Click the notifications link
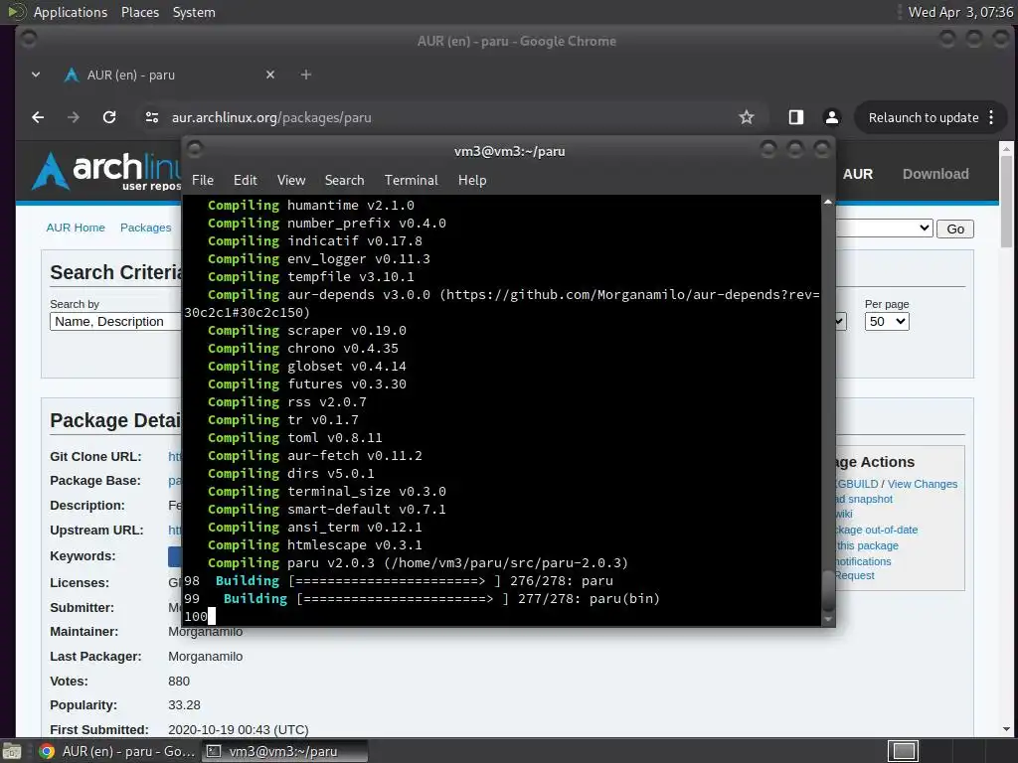Screen dimensions: 1018x763 click(x=864, y=561)
